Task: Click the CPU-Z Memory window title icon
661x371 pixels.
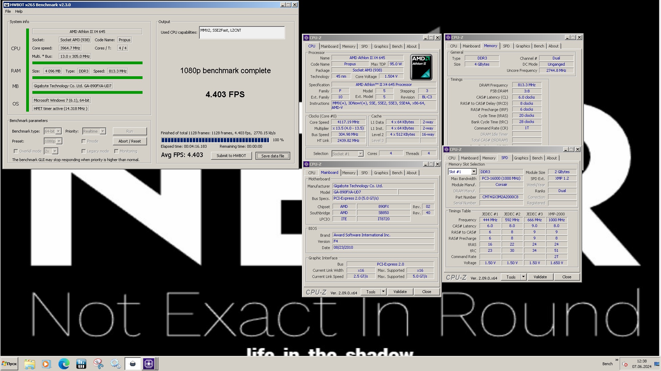Action: (448, 37)
